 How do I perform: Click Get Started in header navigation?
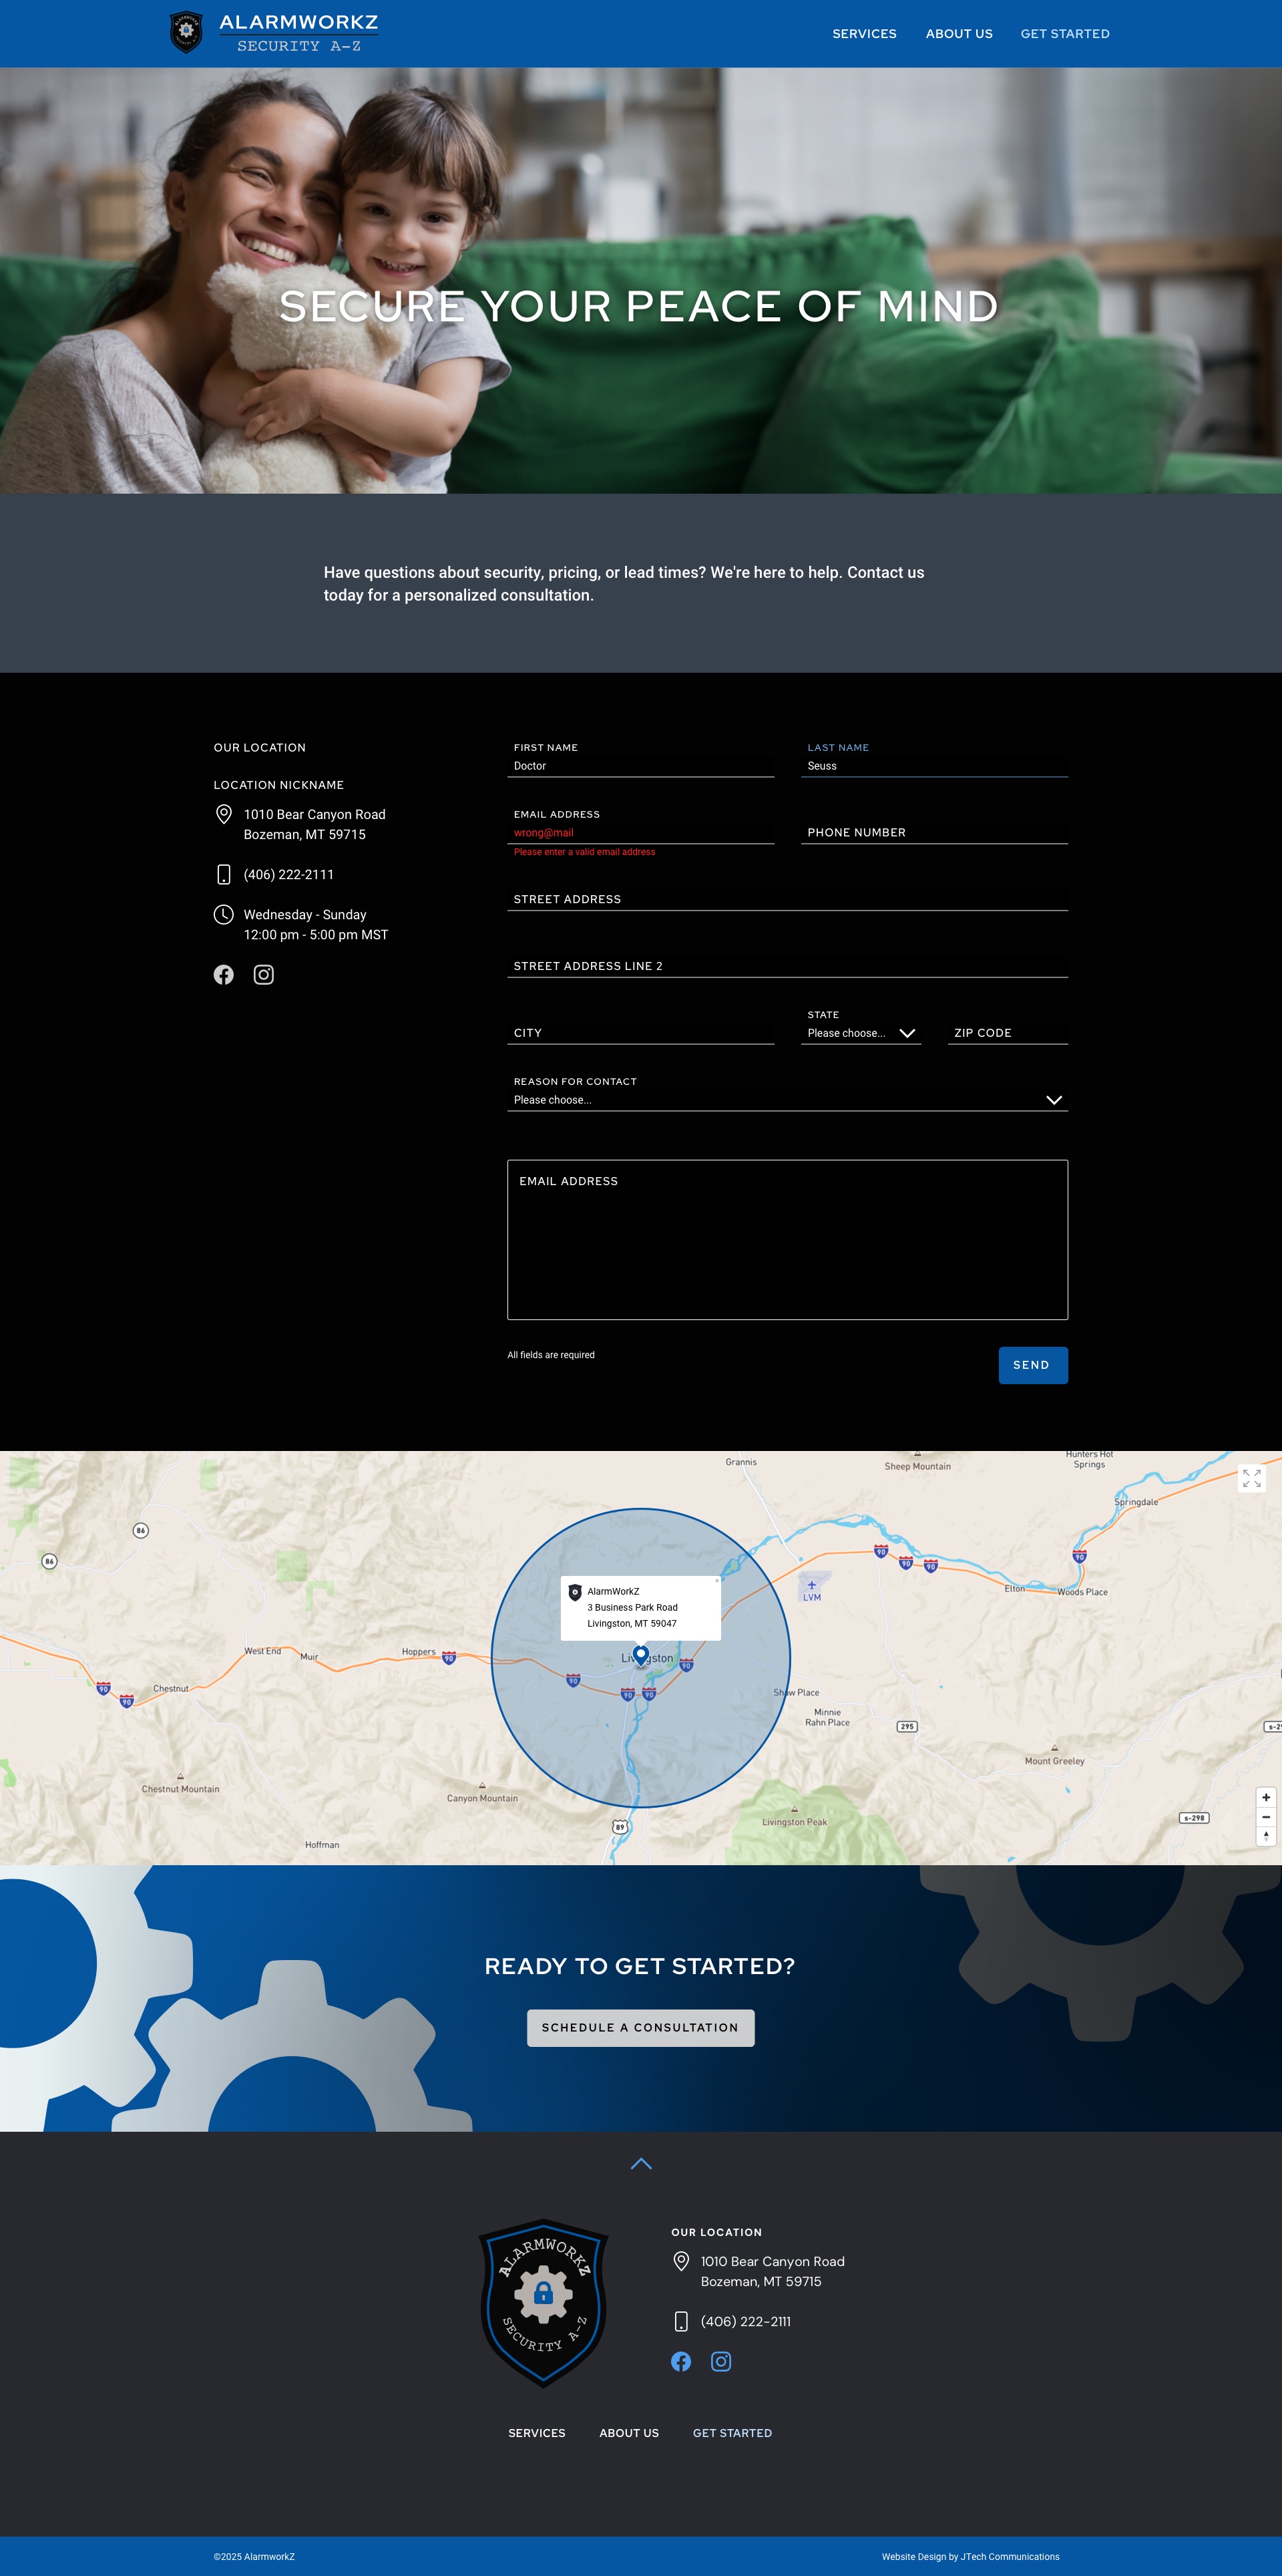(1064, 34)
